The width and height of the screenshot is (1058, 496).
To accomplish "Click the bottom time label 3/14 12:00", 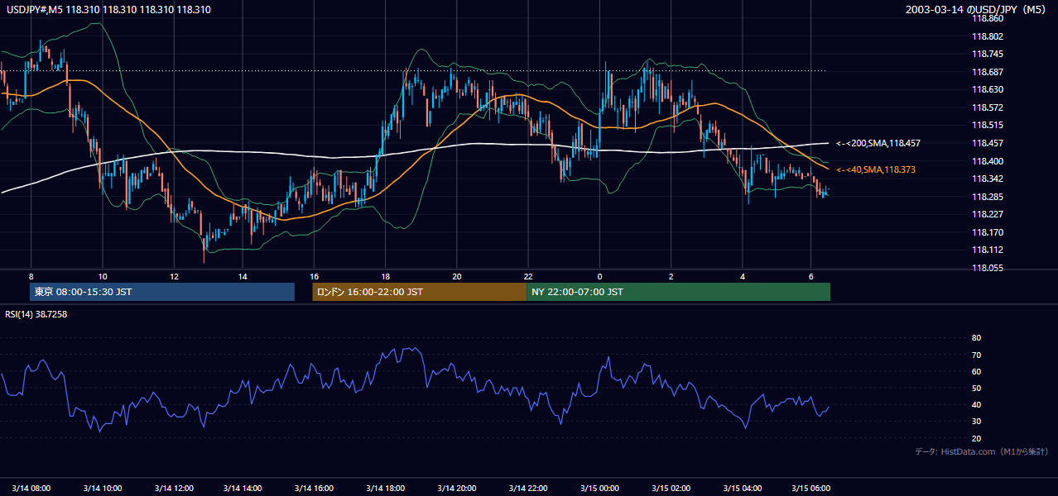I will tap(173, 488).
